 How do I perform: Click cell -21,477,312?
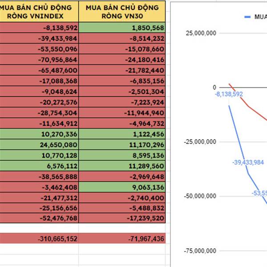(39, 198)
